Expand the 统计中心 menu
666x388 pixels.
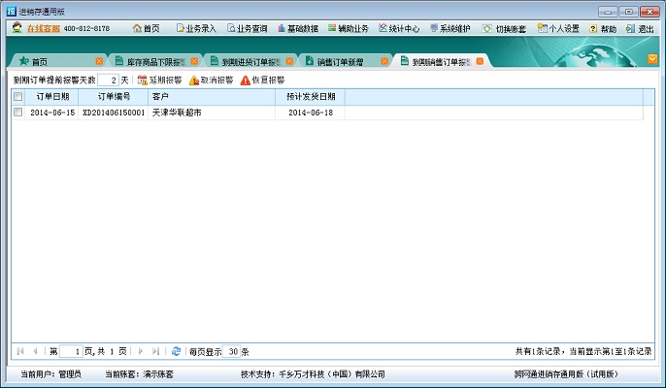point(399,29)
